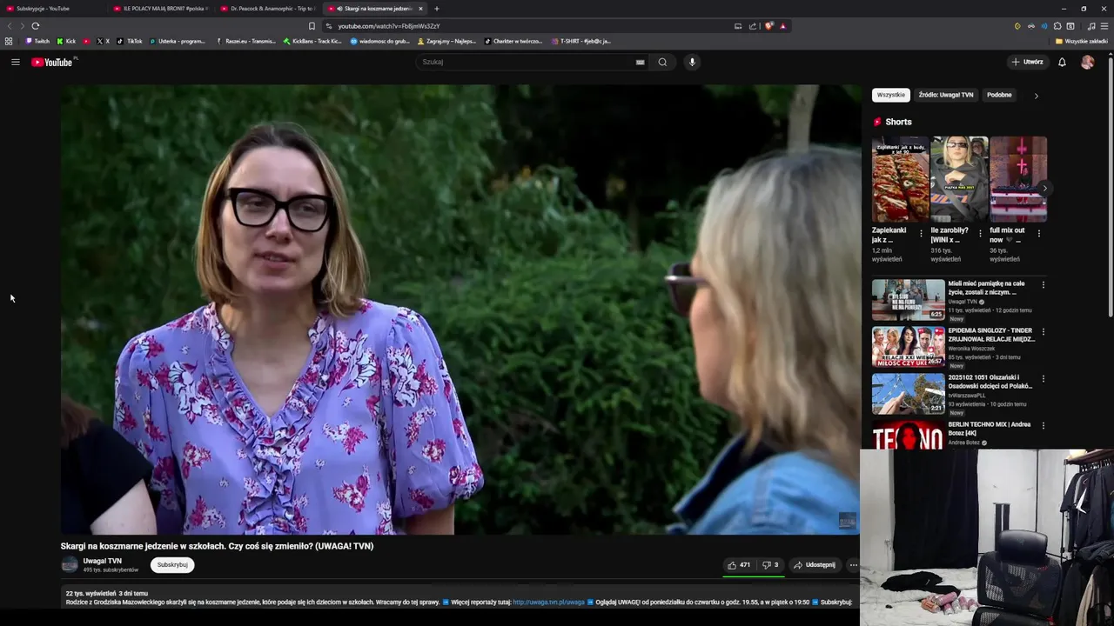Open the browser apps grid in bookmarks bar

pos(9,41)
